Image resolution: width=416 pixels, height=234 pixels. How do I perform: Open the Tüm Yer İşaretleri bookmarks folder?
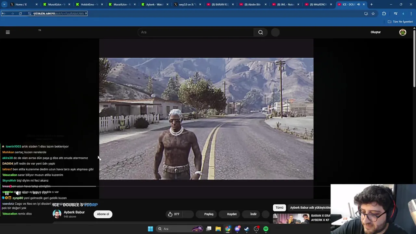(x=400, y=22)
